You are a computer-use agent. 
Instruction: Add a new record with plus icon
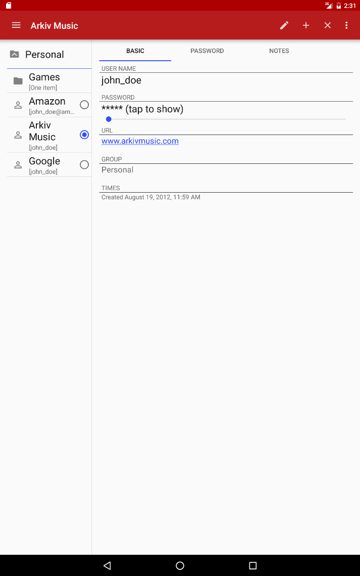306,25
